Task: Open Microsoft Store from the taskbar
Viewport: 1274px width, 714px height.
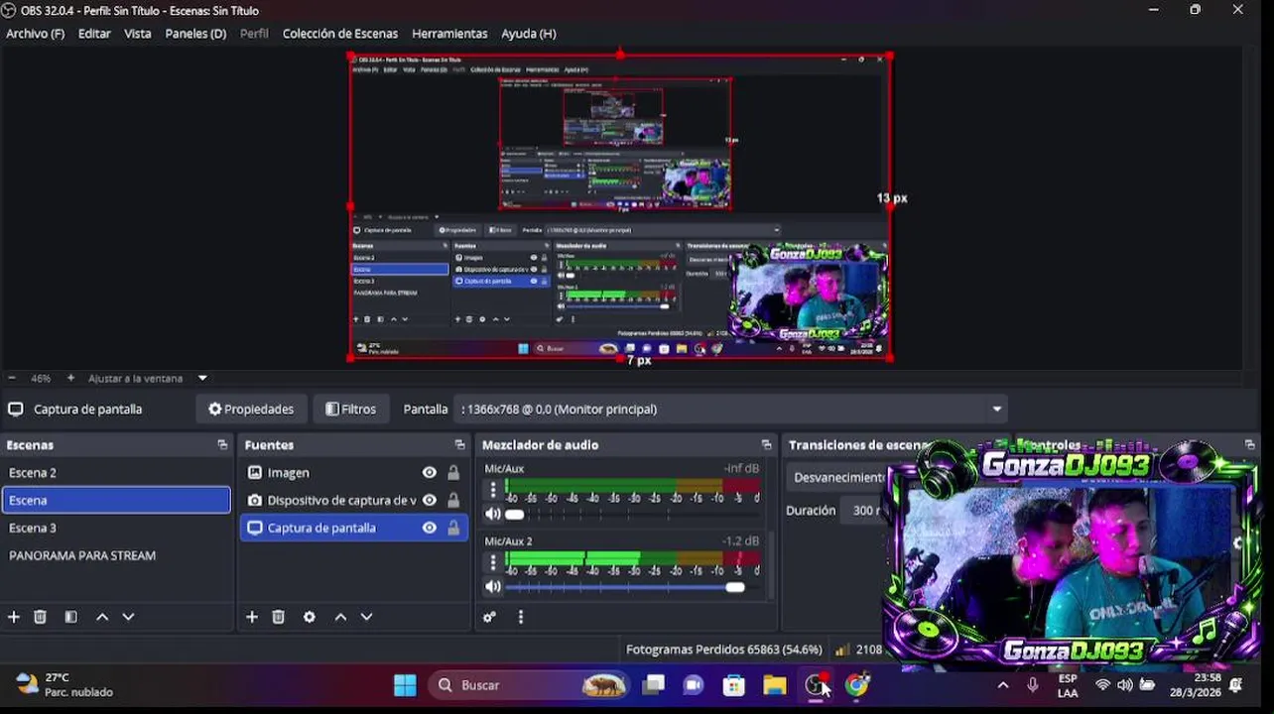Action: coord(734,684)
